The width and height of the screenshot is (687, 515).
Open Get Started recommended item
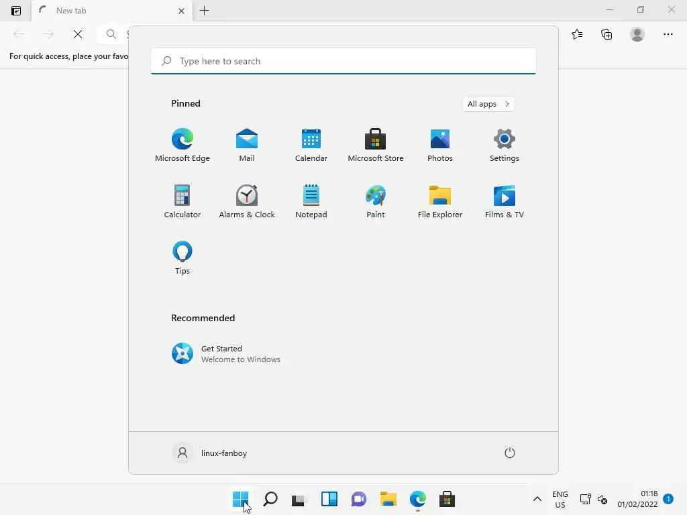coord(226,353)
